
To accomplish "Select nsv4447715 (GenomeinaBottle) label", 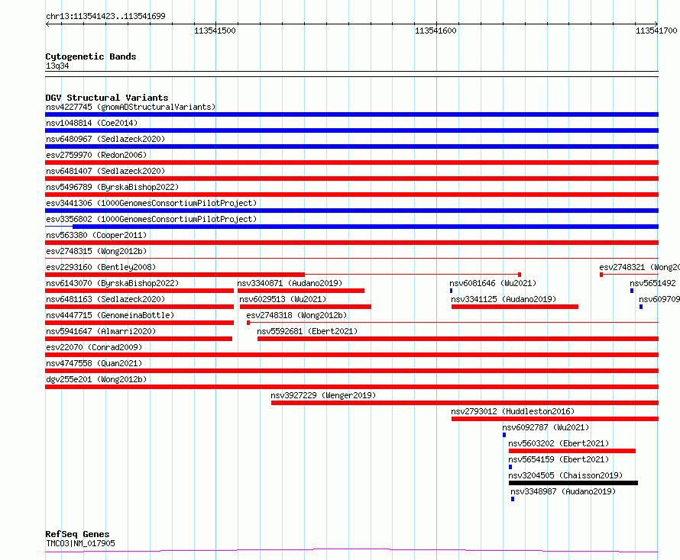I will coord(110,315).
